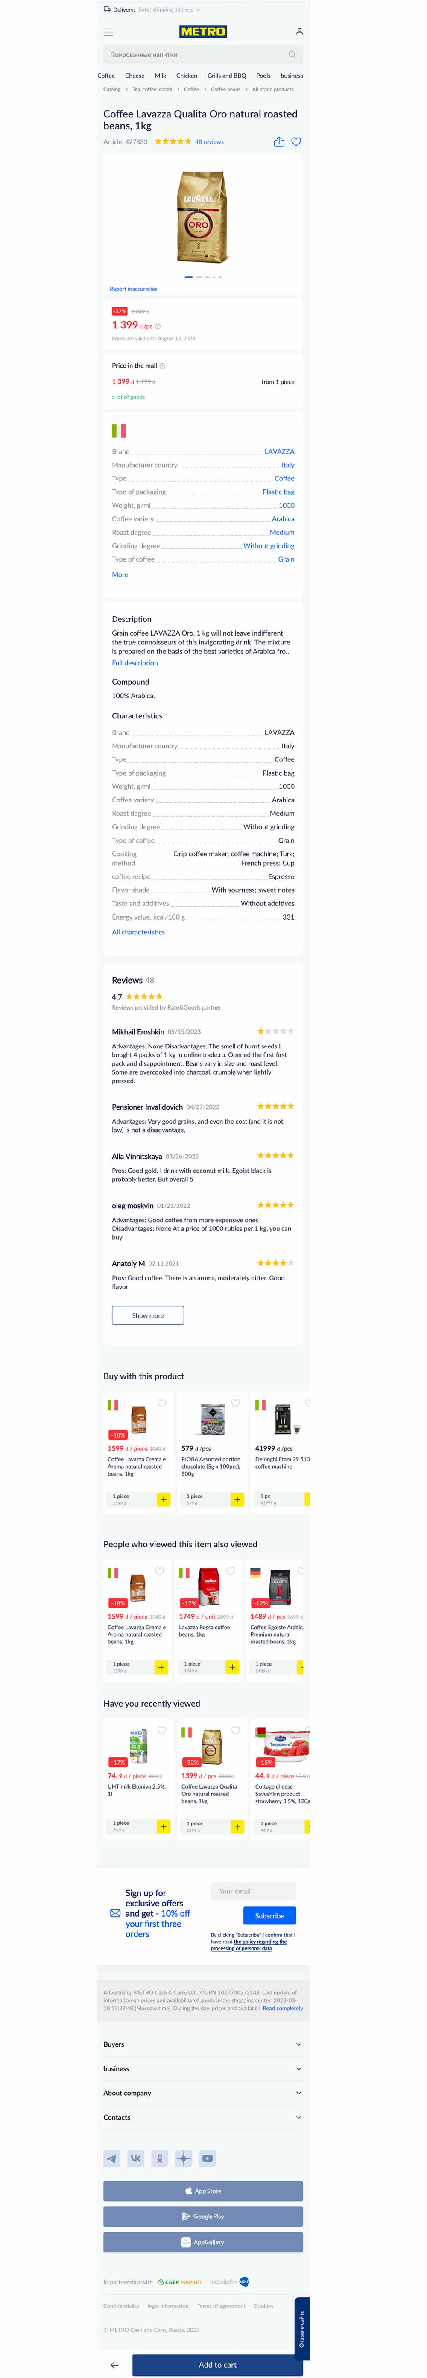Open the delivery address dropdown
This screenshot has height=2378, width=427.
coord(169,9)
